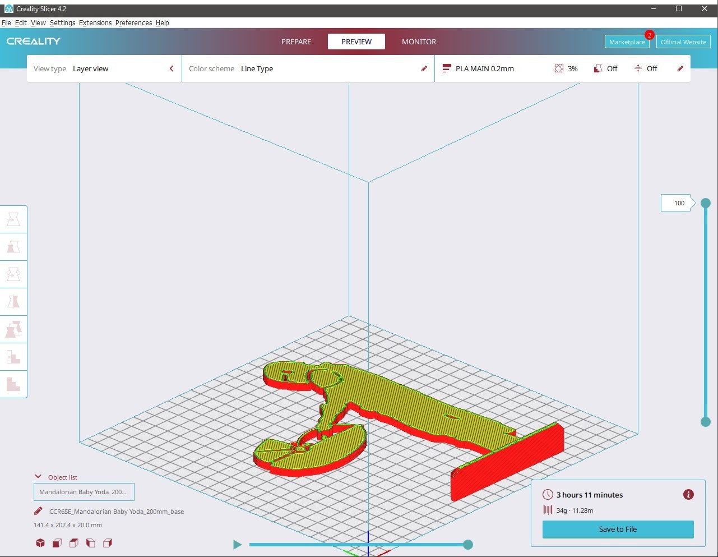718x557 pixels.
Task: Click the material usage text 34g · 11.28m
Action: [x=575, y=510]
